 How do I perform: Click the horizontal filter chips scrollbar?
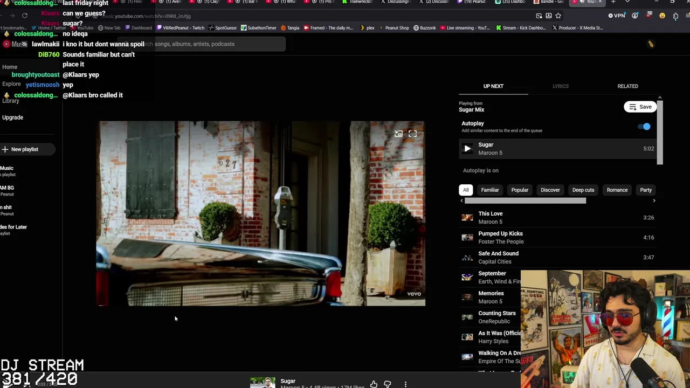coord(525,200)
